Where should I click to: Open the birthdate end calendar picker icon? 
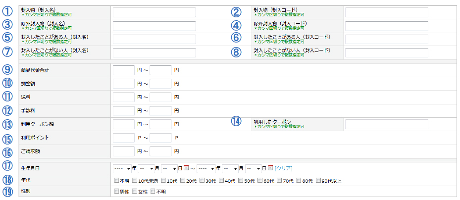[x=271, y=168]
